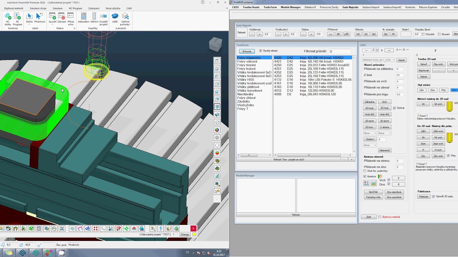Toggle the Zbytkový materiál checkbox
Screen dimensions: 458x257
click(x=380, y=217)
